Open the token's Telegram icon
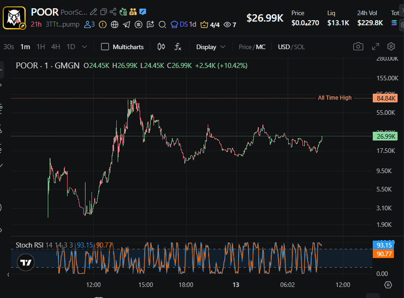The image size is (404, 298). pyautogui.click(x=126, y=24)
